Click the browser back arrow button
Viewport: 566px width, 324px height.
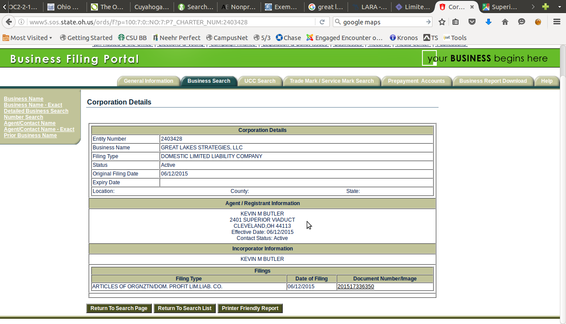pos(8,22)
